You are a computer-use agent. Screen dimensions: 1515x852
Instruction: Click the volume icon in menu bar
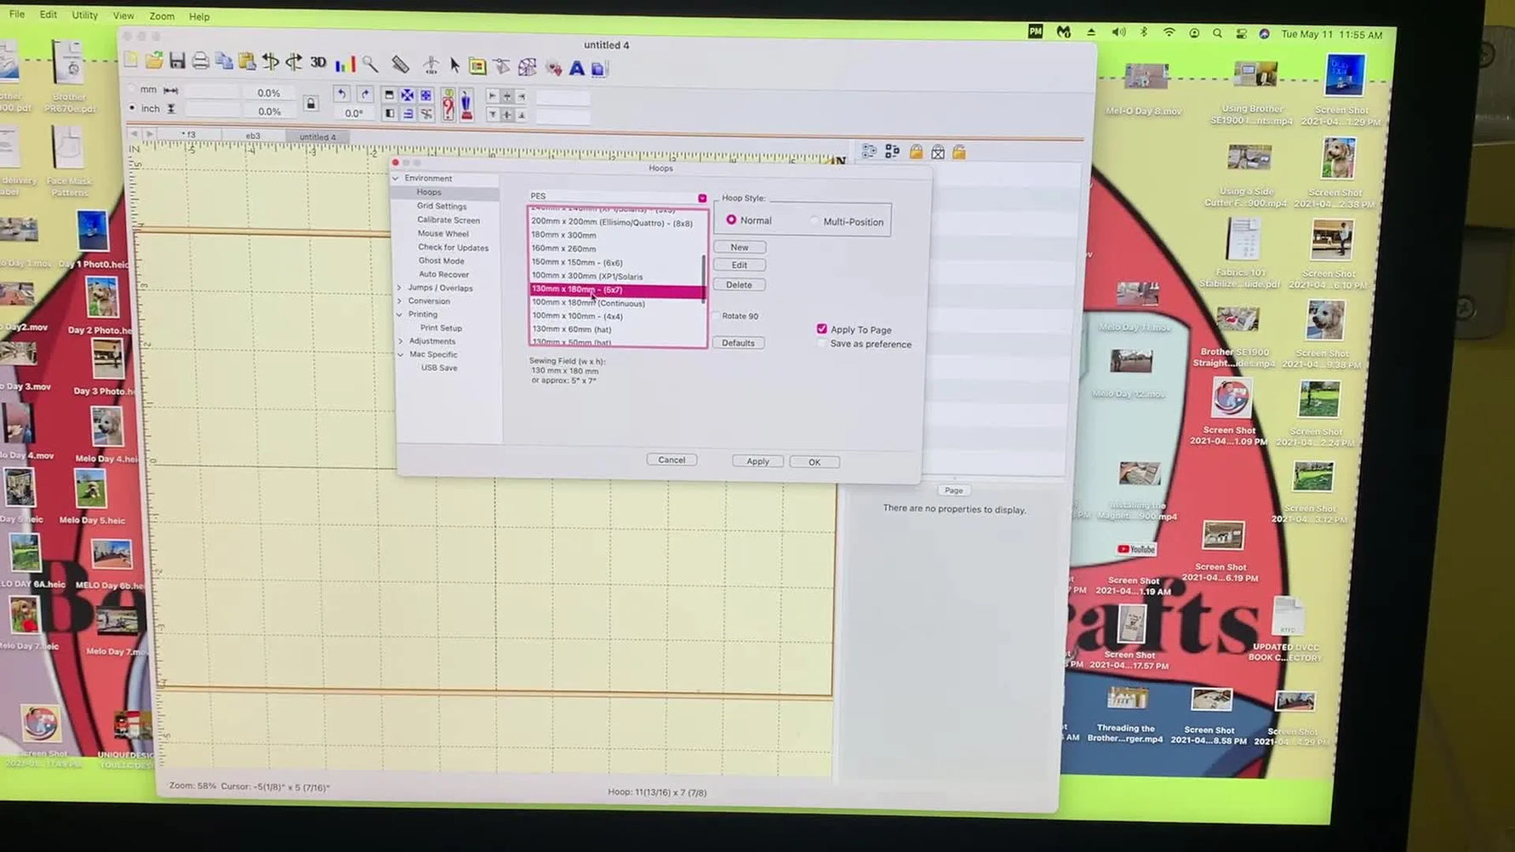1118,32
